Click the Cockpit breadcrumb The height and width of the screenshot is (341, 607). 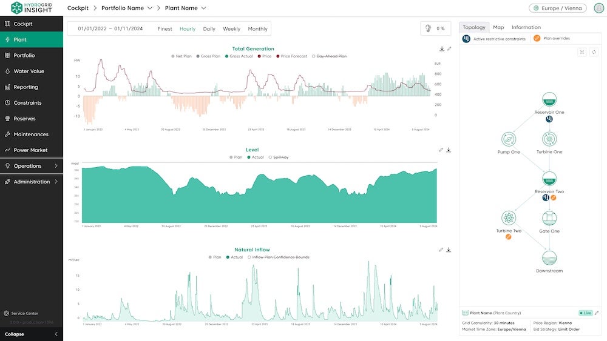[x=78, y=8]
